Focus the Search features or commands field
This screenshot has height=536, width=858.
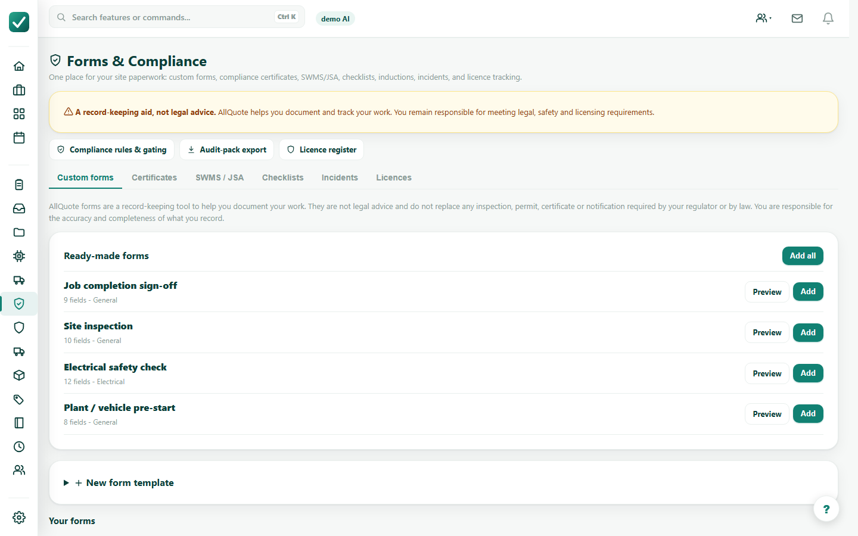pos(177,17)
